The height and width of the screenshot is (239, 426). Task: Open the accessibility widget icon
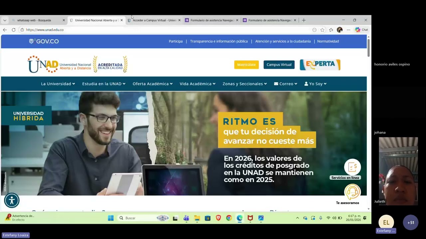click(x=12, y=200)
